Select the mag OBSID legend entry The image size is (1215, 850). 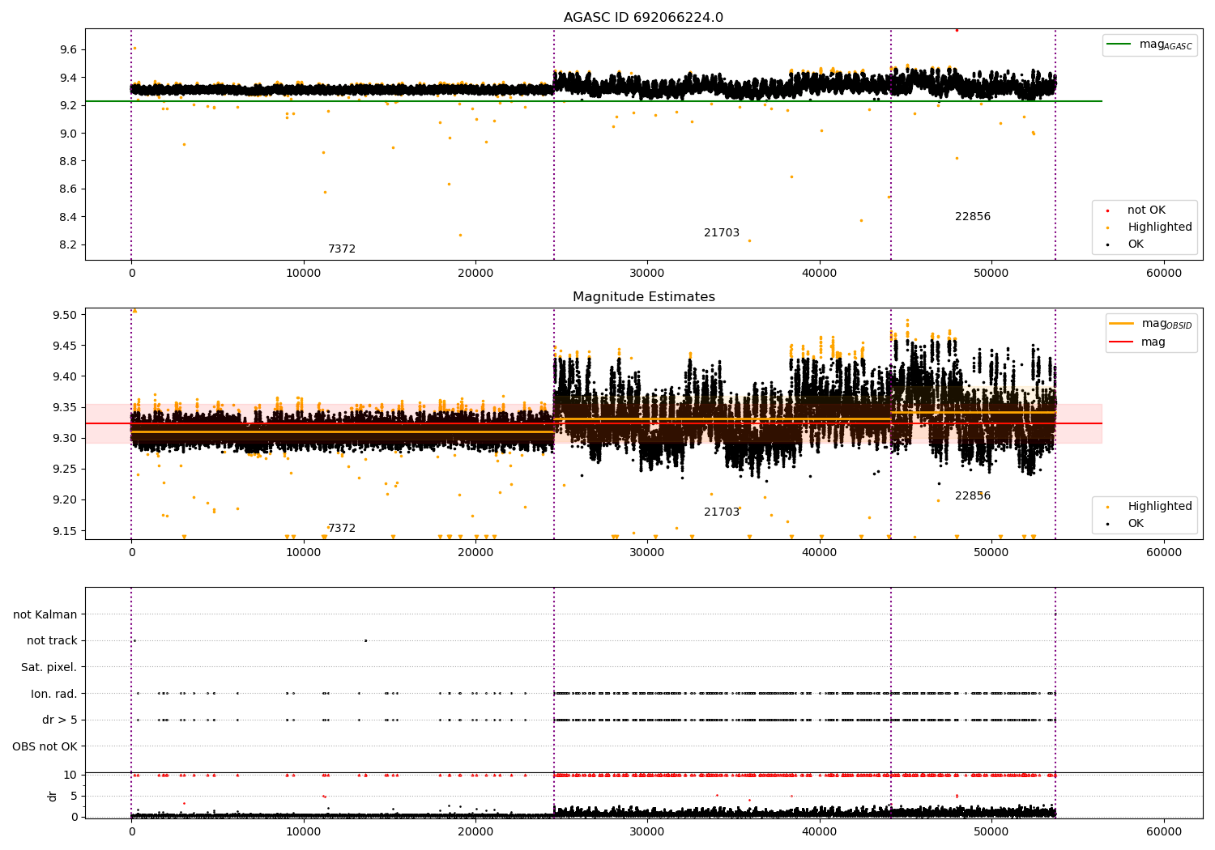pos(1151,324)
